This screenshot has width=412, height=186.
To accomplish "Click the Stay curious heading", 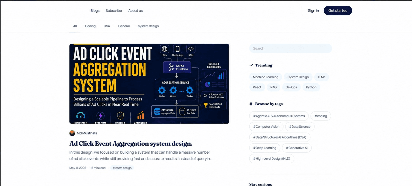I will 261,184.
